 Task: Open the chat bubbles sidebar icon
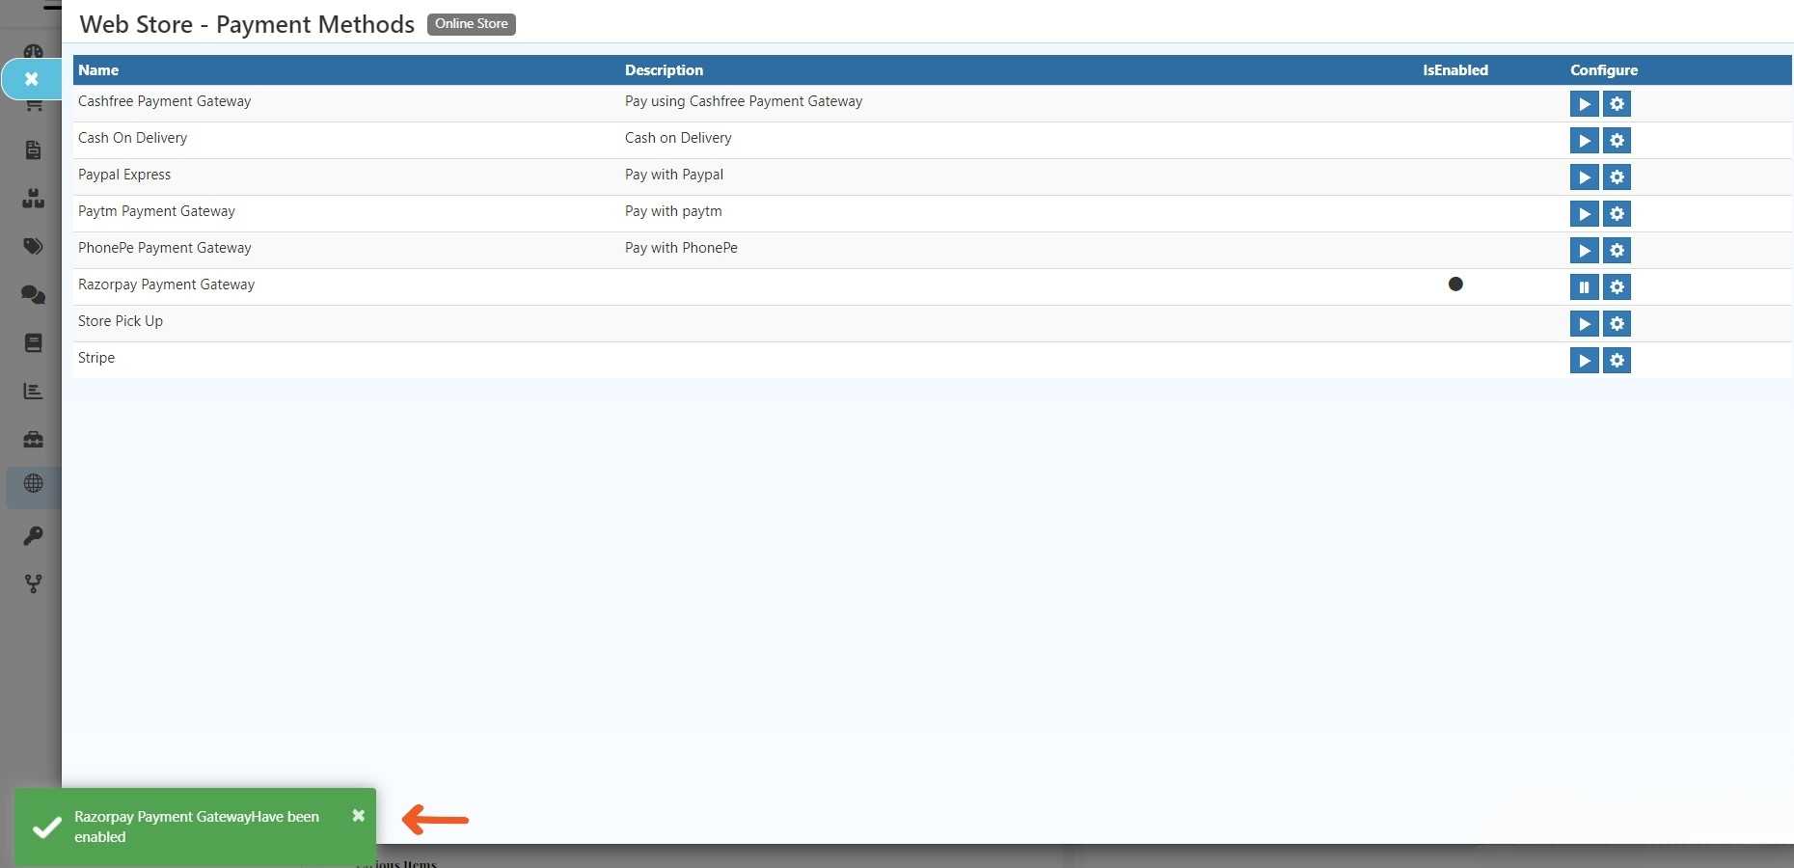pyautogui.click(x=34, y=295)
